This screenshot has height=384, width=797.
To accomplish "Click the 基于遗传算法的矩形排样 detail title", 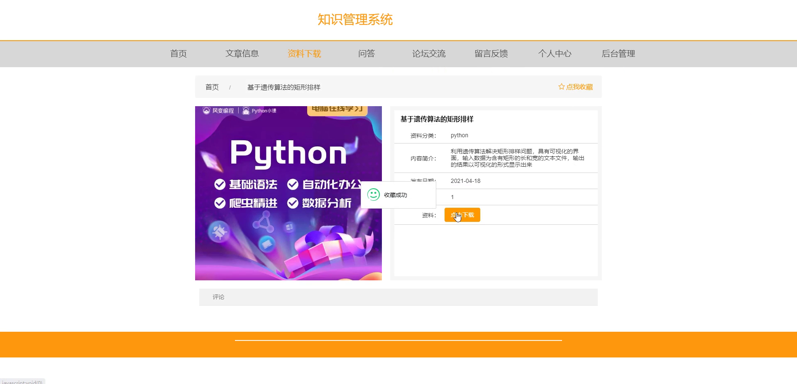I will (437, 119).
